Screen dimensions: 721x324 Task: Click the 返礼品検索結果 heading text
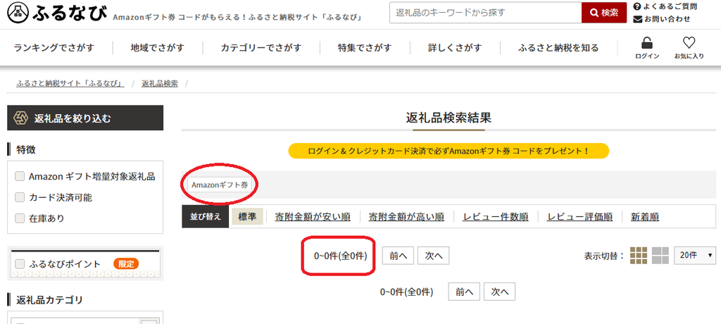click(x=449, y=118)
